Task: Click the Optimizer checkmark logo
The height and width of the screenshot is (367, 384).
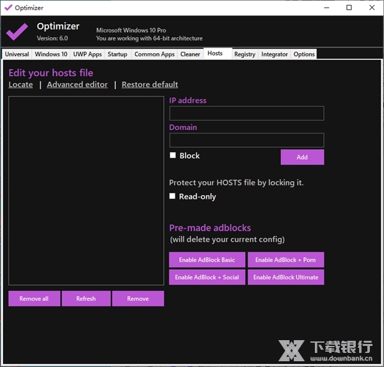Action: (x=17, y=31)
